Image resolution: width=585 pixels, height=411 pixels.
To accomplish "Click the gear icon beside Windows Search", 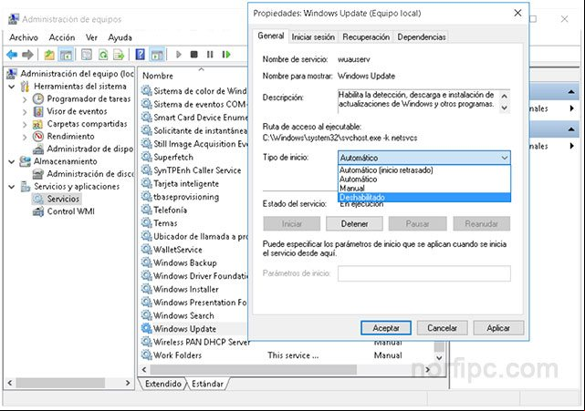I will coord(146,315).
